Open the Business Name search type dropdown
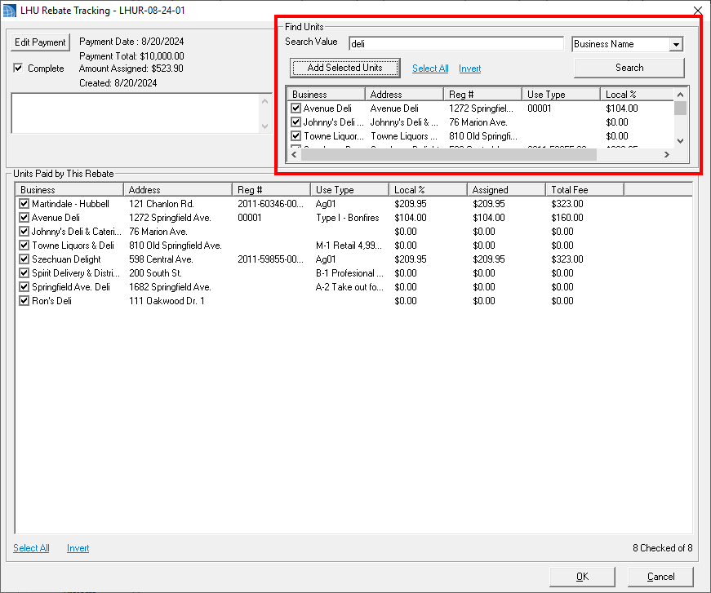This screenshot has width=711, height=593. pos(676,44)
